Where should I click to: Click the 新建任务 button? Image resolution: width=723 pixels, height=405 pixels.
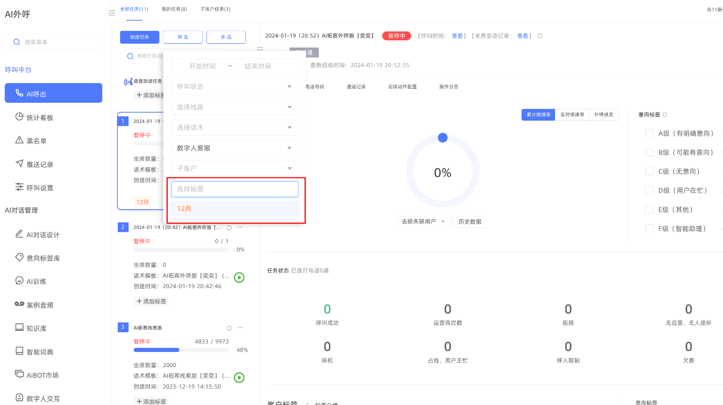point(140,37)
